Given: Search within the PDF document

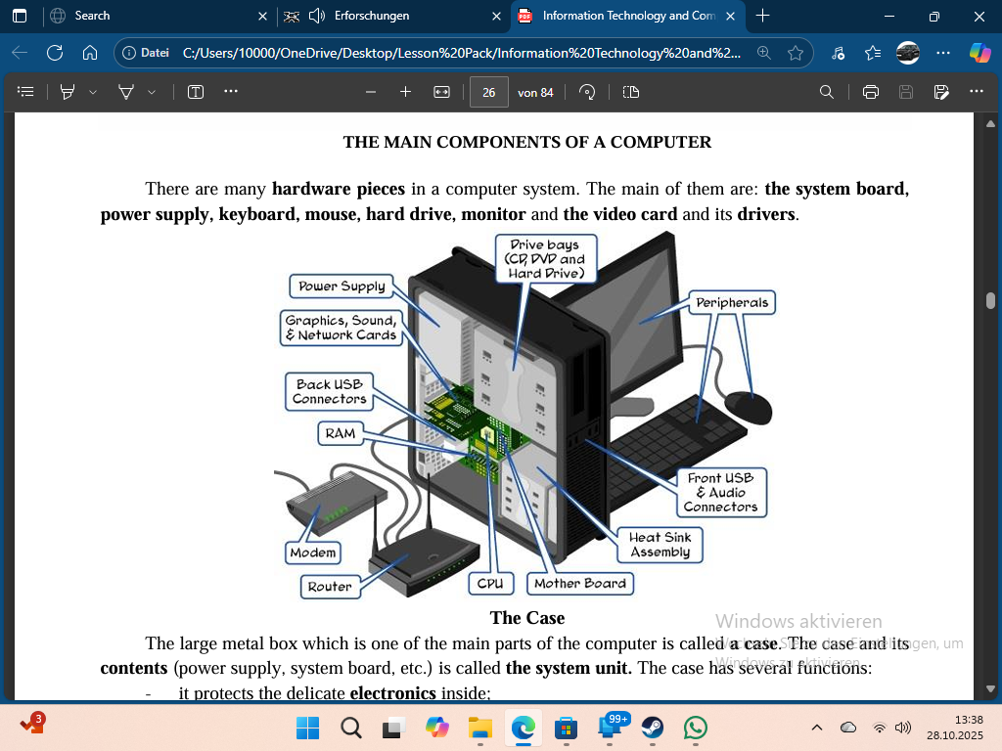Looking at the screenshot, I should coord(827,92).
